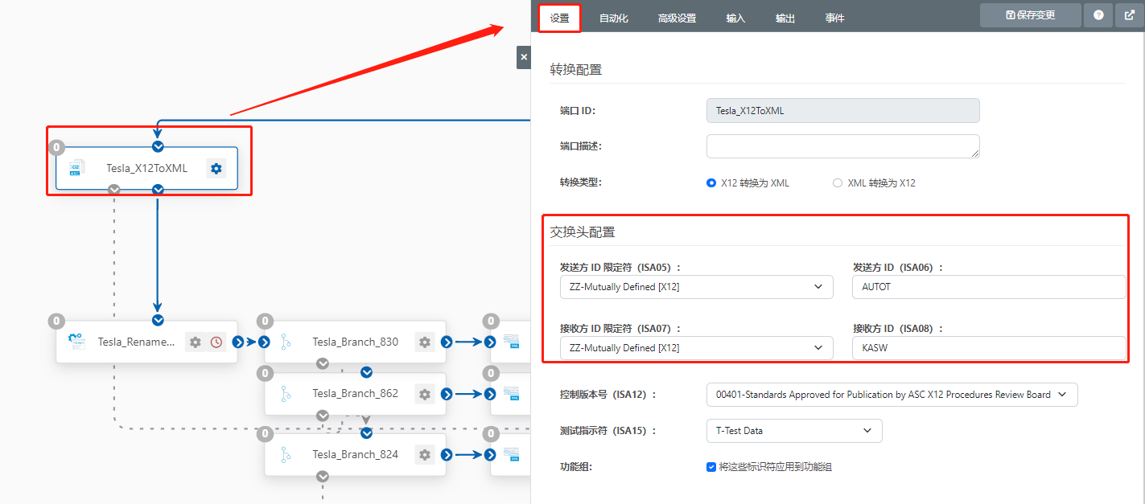The height and width of the screenshot is (504, 1145).
Task: Click the output arrow port of Tesla_Branch_824
Action: click(447, 454)
